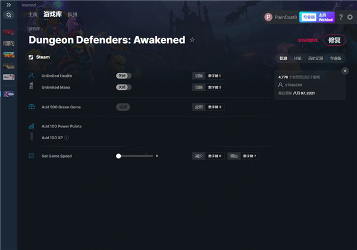
Task: Click the 数字键 7 hotkey binding
Action: pos(249,156)
